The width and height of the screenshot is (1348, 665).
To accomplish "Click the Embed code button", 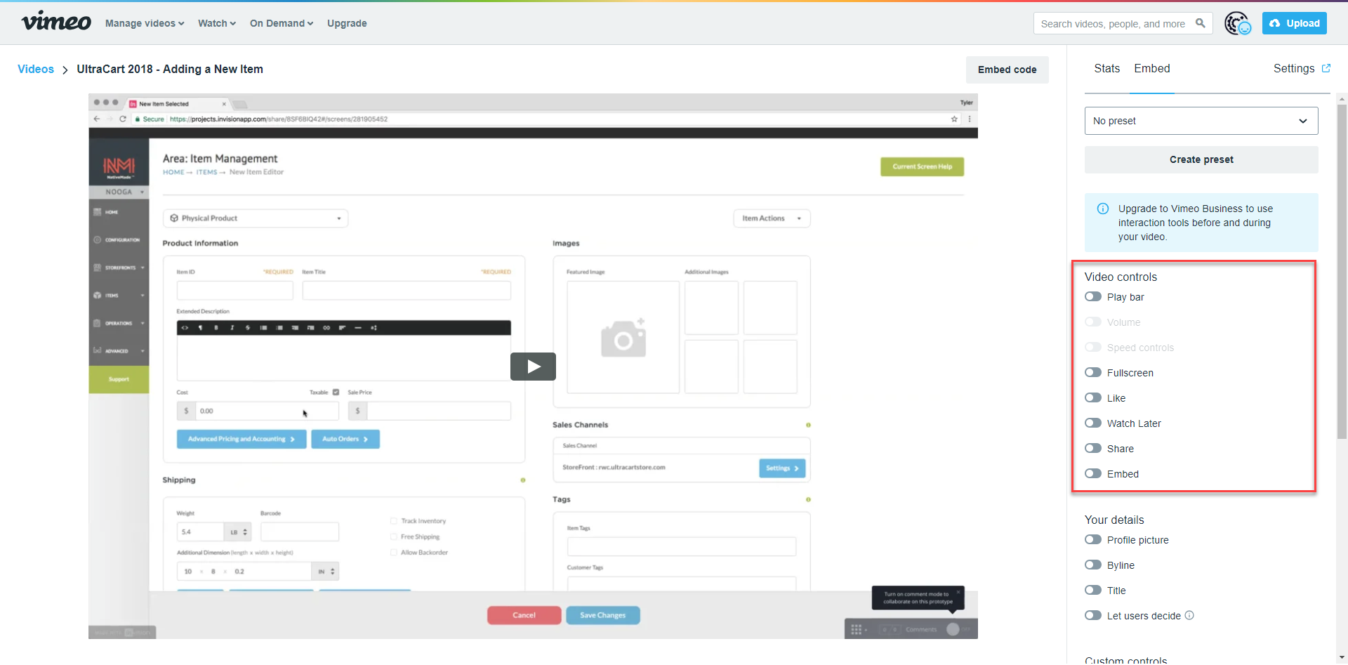I will [1007, 70].
